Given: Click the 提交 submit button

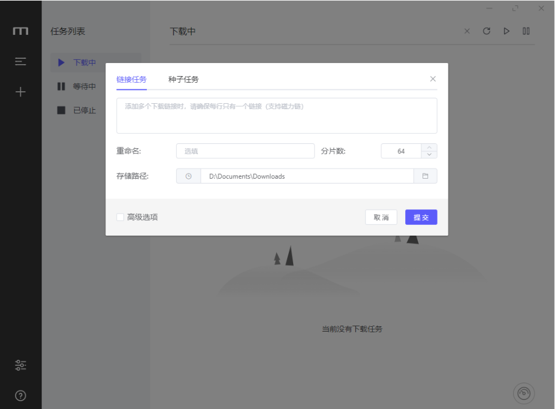Looking at the screenshot, I should point(421,217).
